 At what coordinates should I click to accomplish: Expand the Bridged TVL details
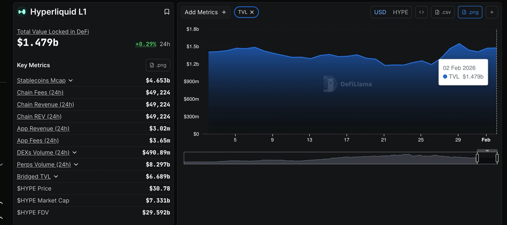[56, 177]
